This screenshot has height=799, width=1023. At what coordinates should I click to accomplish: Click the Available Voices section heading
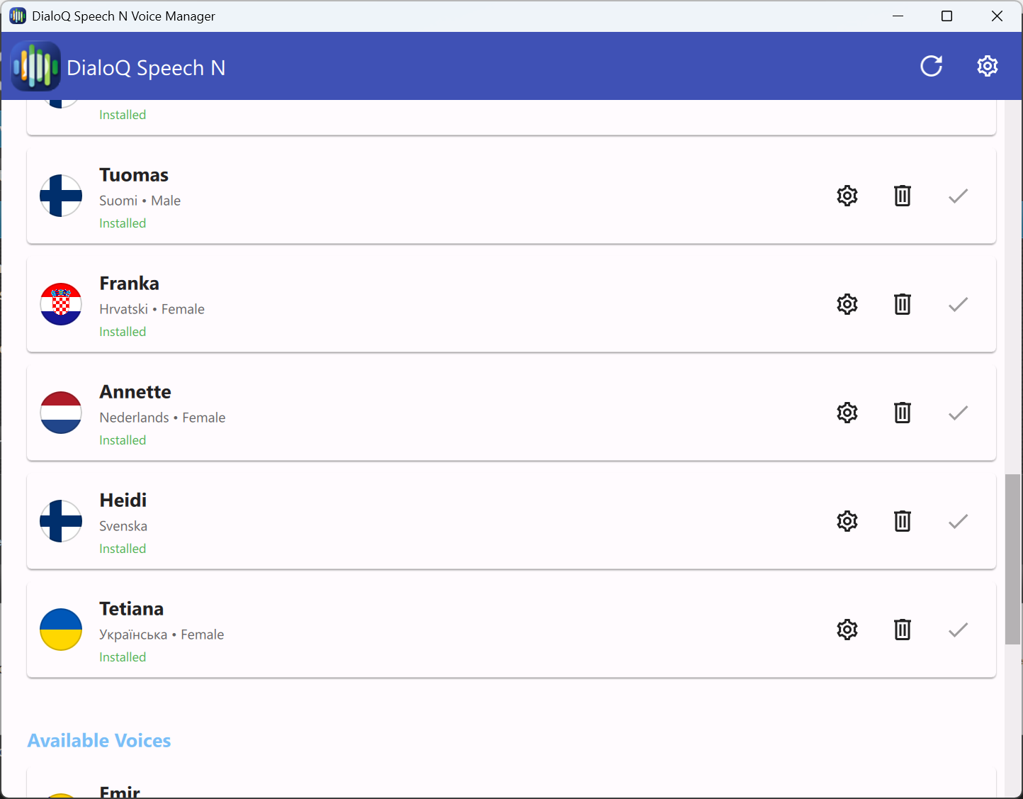[x=99, y=741]
